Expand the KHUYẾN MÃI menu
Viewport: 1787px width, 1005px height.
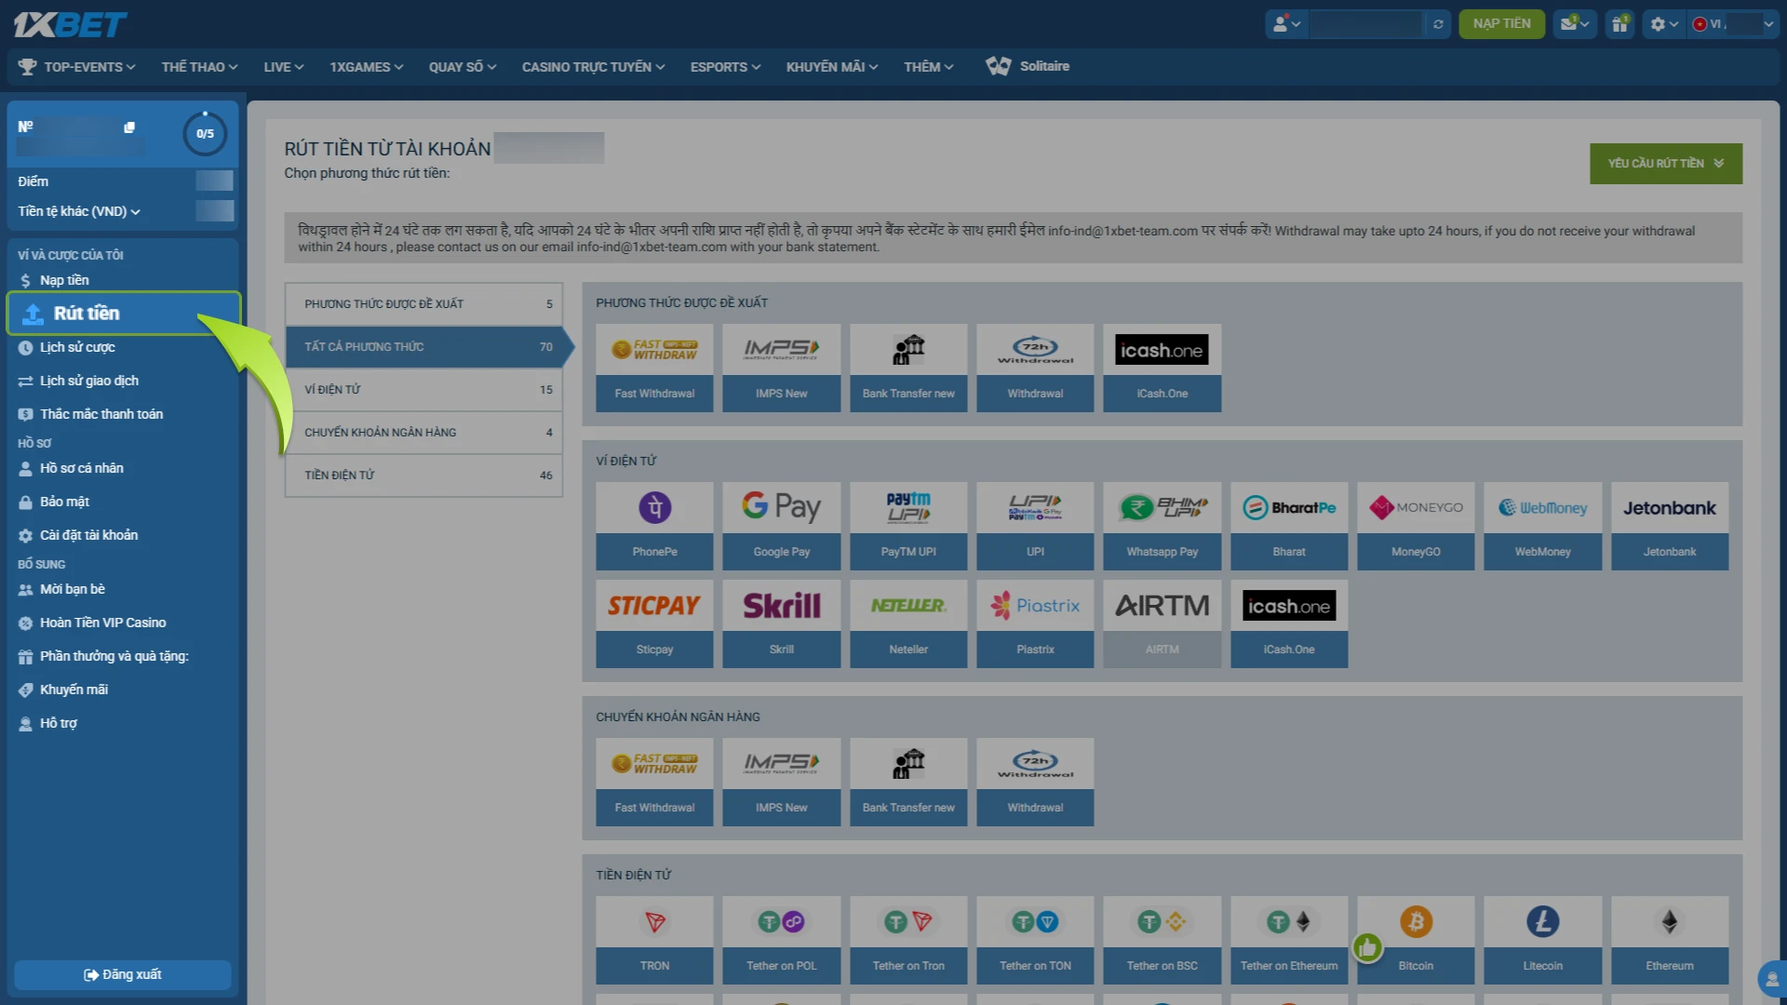pyautogui.click(x=832, y=67)
